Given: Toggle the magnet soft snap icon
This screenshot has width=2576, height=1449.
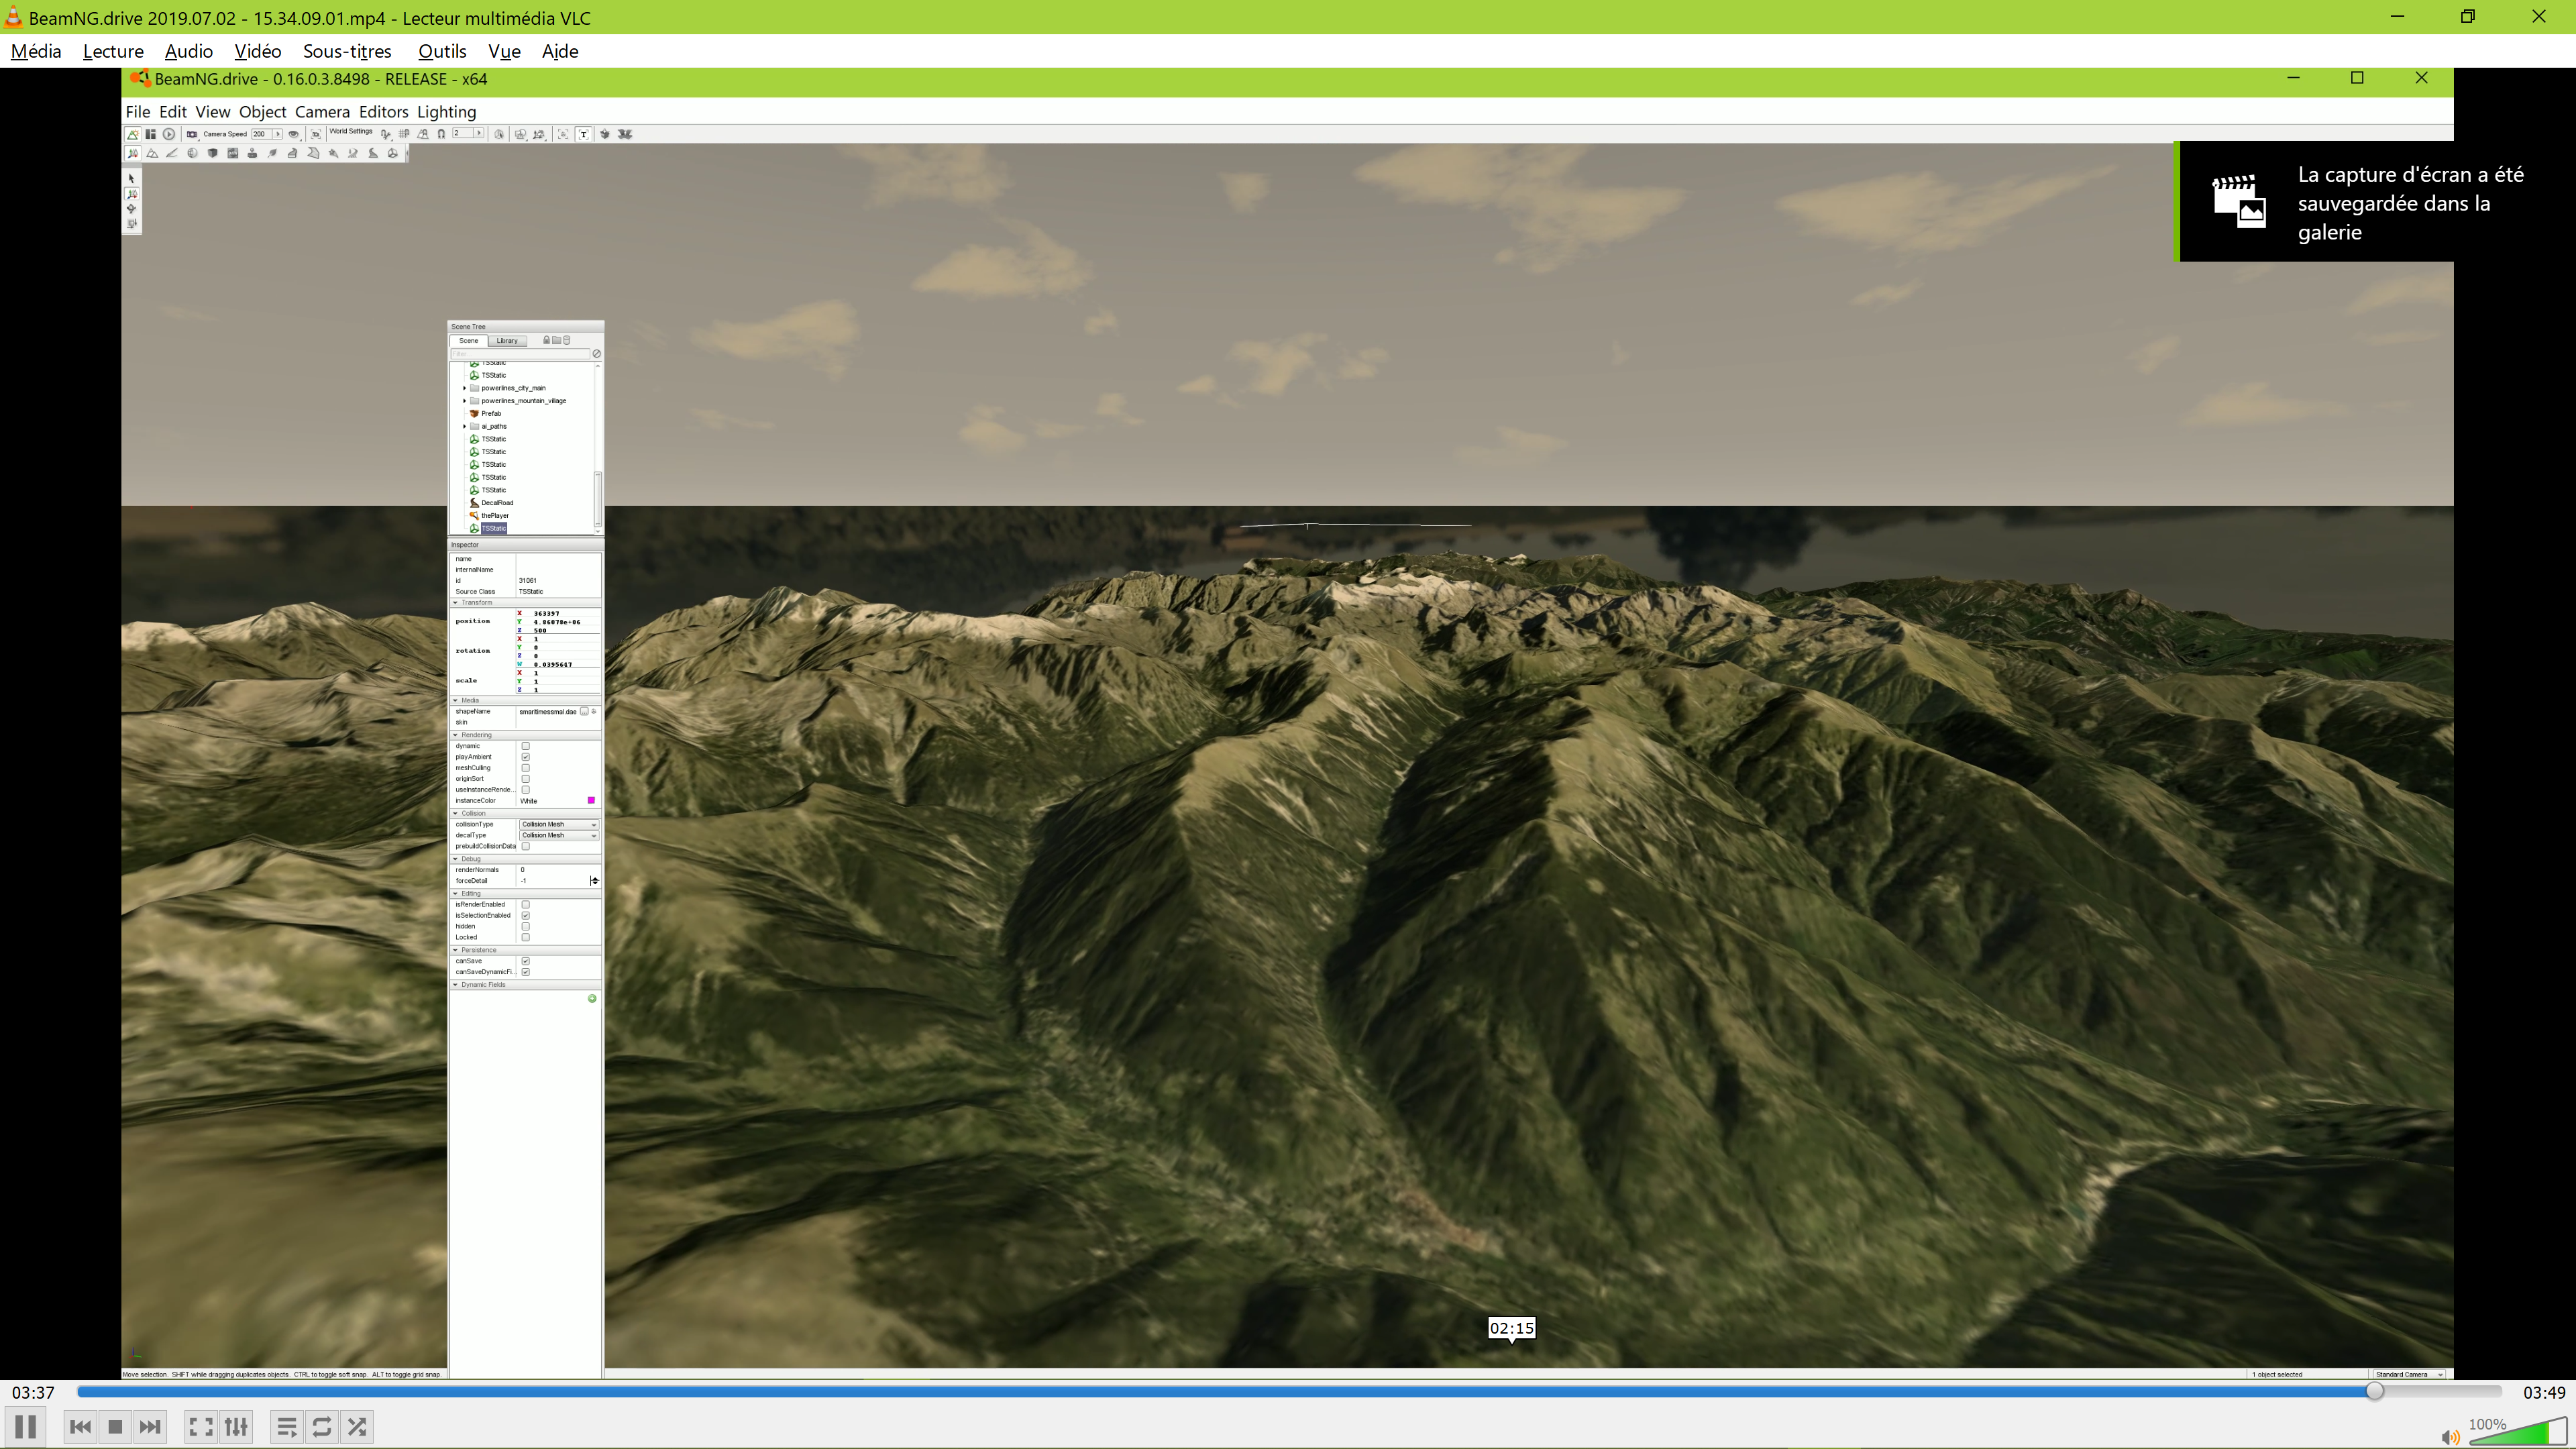Looking at the screenshot, I should pyautogui.click(x=441, y=134).
